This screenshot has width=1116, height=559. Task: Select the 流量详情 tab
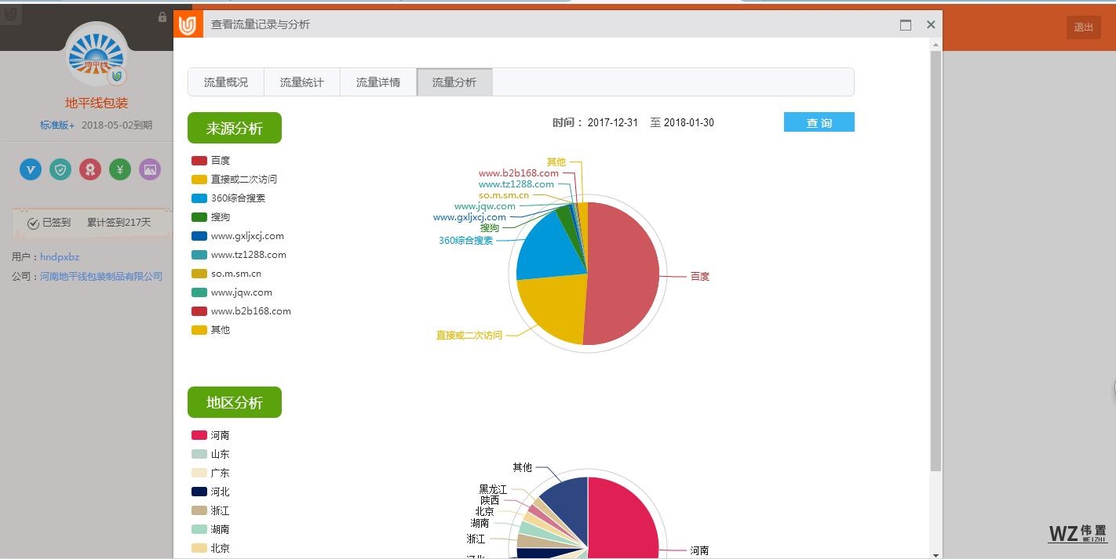pos(378,82)
